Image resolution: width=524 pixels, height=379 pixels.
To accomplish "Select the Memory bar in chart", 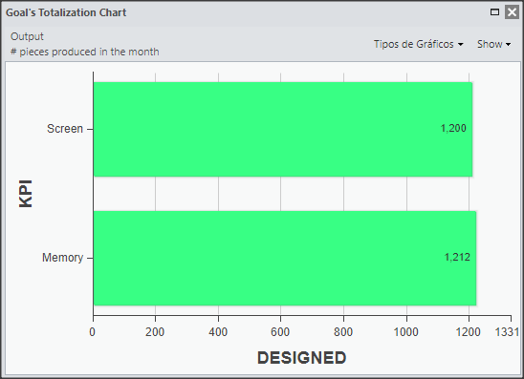I will [285, 258].
